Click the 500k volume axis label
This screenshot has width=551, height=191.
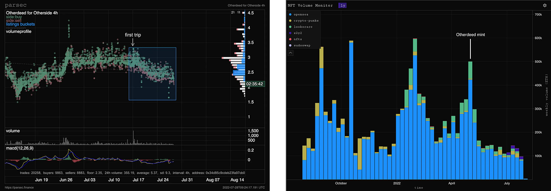pyautogui.click(x=538, y=62)
